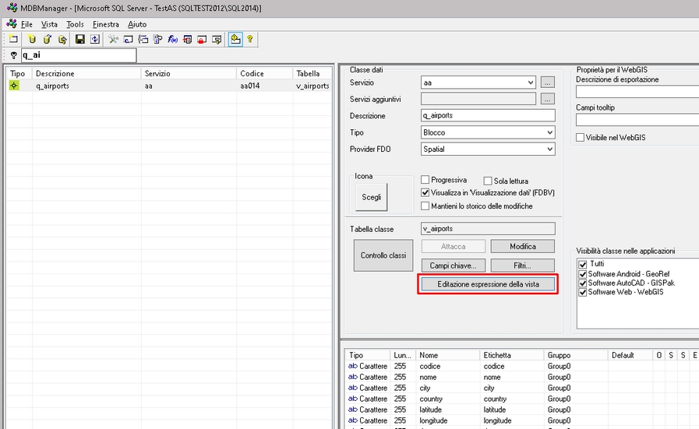Click the filter funnel icon beside search box
Image resolution: width=699 pixels, height=429 pixels.
point(14,55)
